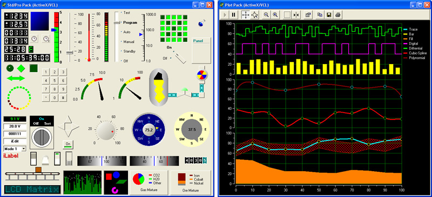Copy the plot to clipboard
Viewport: 432px width, 197px height.
pos(320,15)
